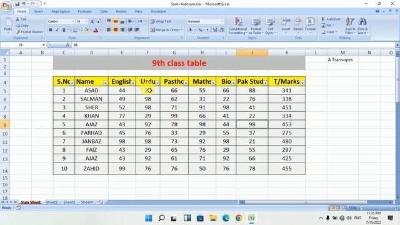Viewport: 400px width, 225px height.
Task: Align text to the right
Action: [122, 30]
